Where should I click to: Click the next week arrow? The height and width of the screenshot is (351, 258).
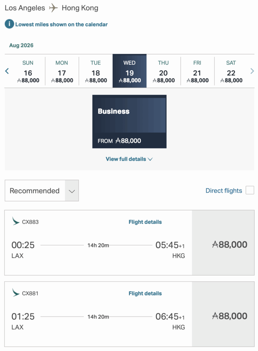click(252, 71)
